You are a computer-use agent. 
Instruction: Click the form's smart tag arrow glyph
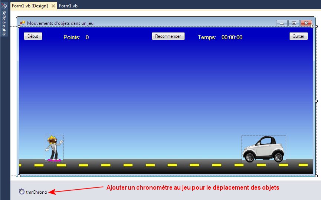[312, 26]
